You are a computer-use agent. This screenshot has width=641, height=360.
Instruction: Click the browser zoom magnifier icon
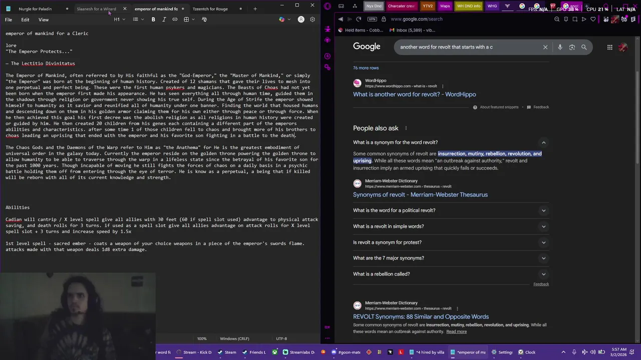click(557, 19)
